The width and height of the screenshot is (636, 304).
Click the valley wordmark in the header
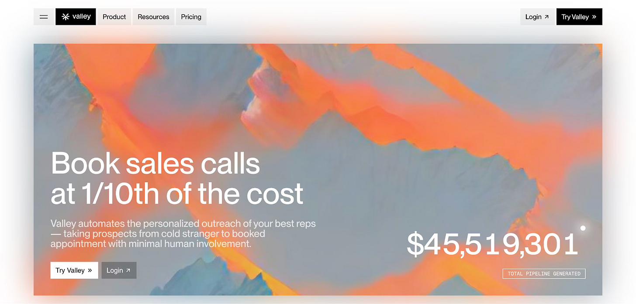click(x=82, y=17)
